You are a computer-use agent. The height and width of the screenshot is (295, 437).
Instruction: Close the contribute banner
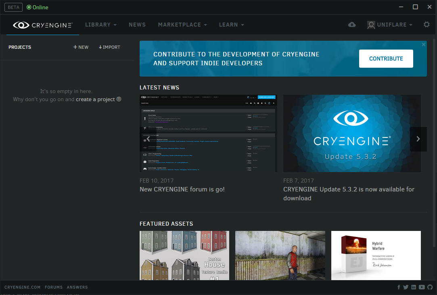pos(424,44)
